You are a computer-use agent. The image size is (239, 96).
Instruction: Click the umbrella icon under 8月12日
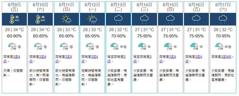(x=90, y=46)
